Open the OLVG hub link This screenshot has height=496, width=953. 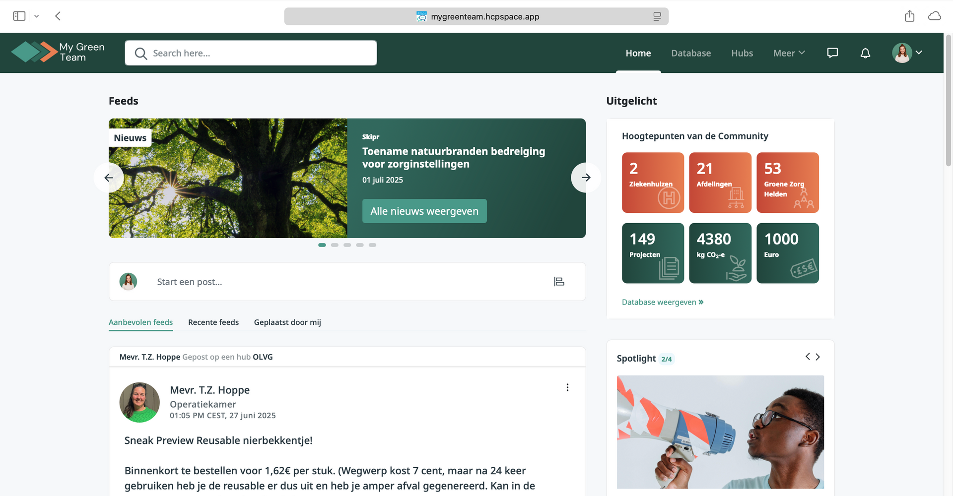[263, 357]
